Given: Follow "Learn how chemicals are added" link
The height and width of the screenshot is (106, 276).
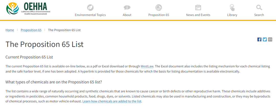Looking at the screenshot, I should click(x=112, y=101).
